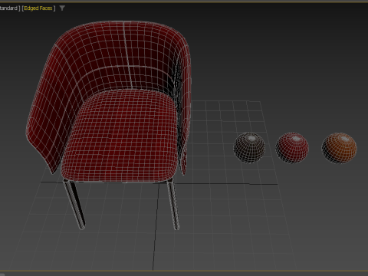Select the red material sphere
Image resolution: width=368 pixels, height=276 pixels.
[x=292, y=147]
